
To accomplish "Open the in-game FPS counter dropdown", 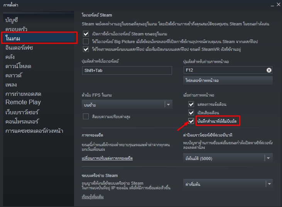I will pyautogui.click(x=127, y=104).
